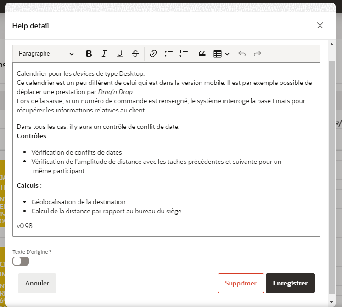Click the Annuler button

pos(37,283)
